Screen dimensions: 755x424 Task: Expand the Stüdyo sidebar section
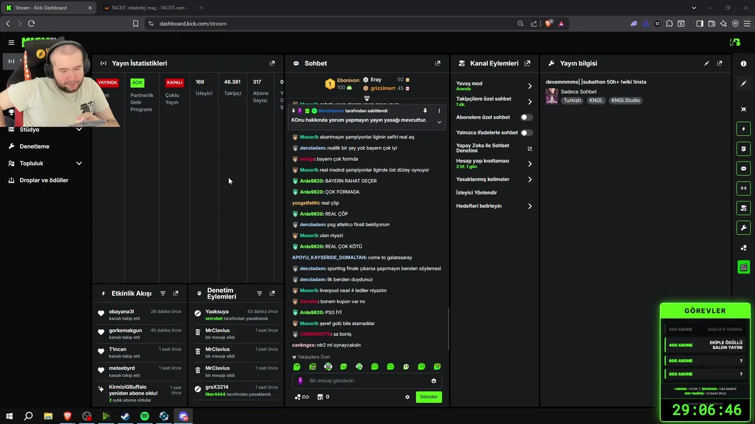coord(79,129)
